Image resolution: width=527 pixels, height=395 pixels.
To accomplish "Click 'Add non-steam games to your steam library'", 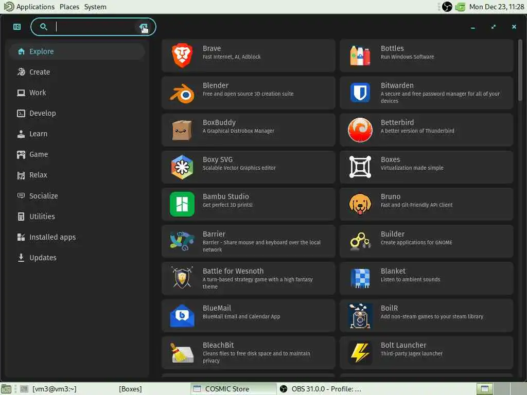I will click(x=432, y=316).
